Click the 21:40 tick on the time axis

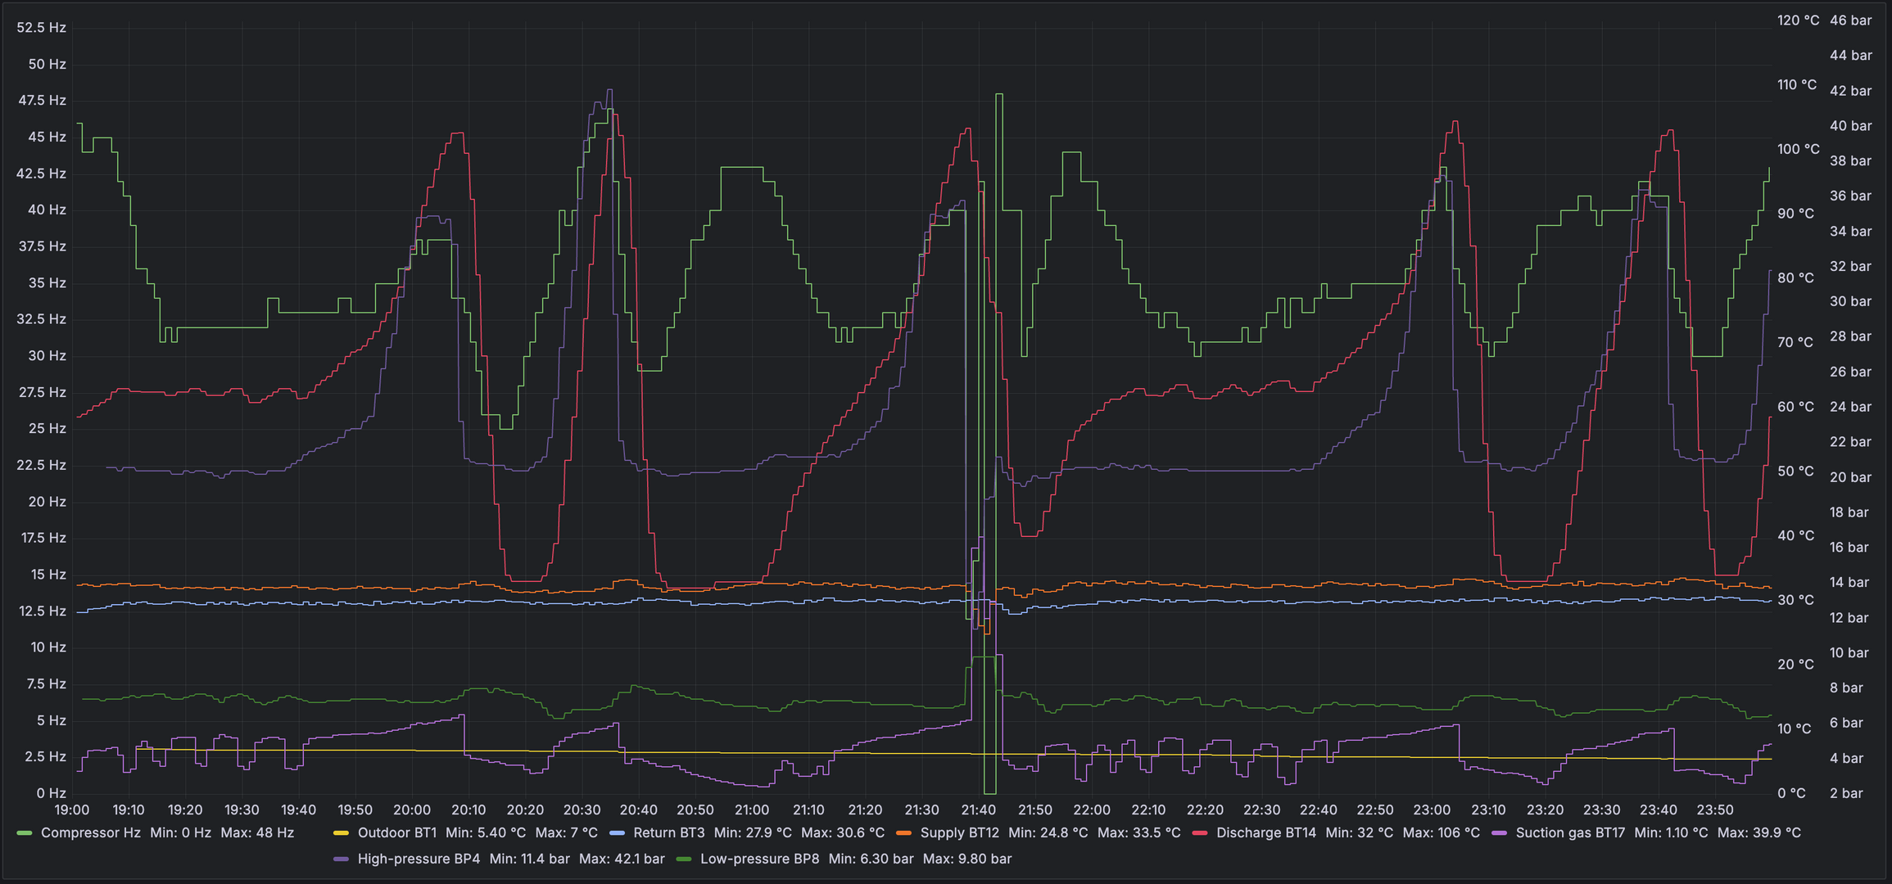(978, 810)
